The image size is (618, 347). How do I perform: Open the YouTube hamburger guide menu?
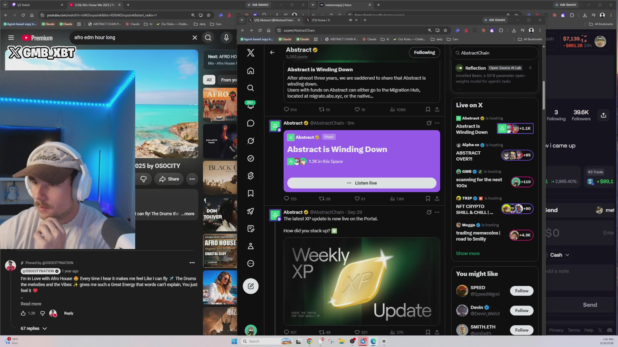click(11, 38)
